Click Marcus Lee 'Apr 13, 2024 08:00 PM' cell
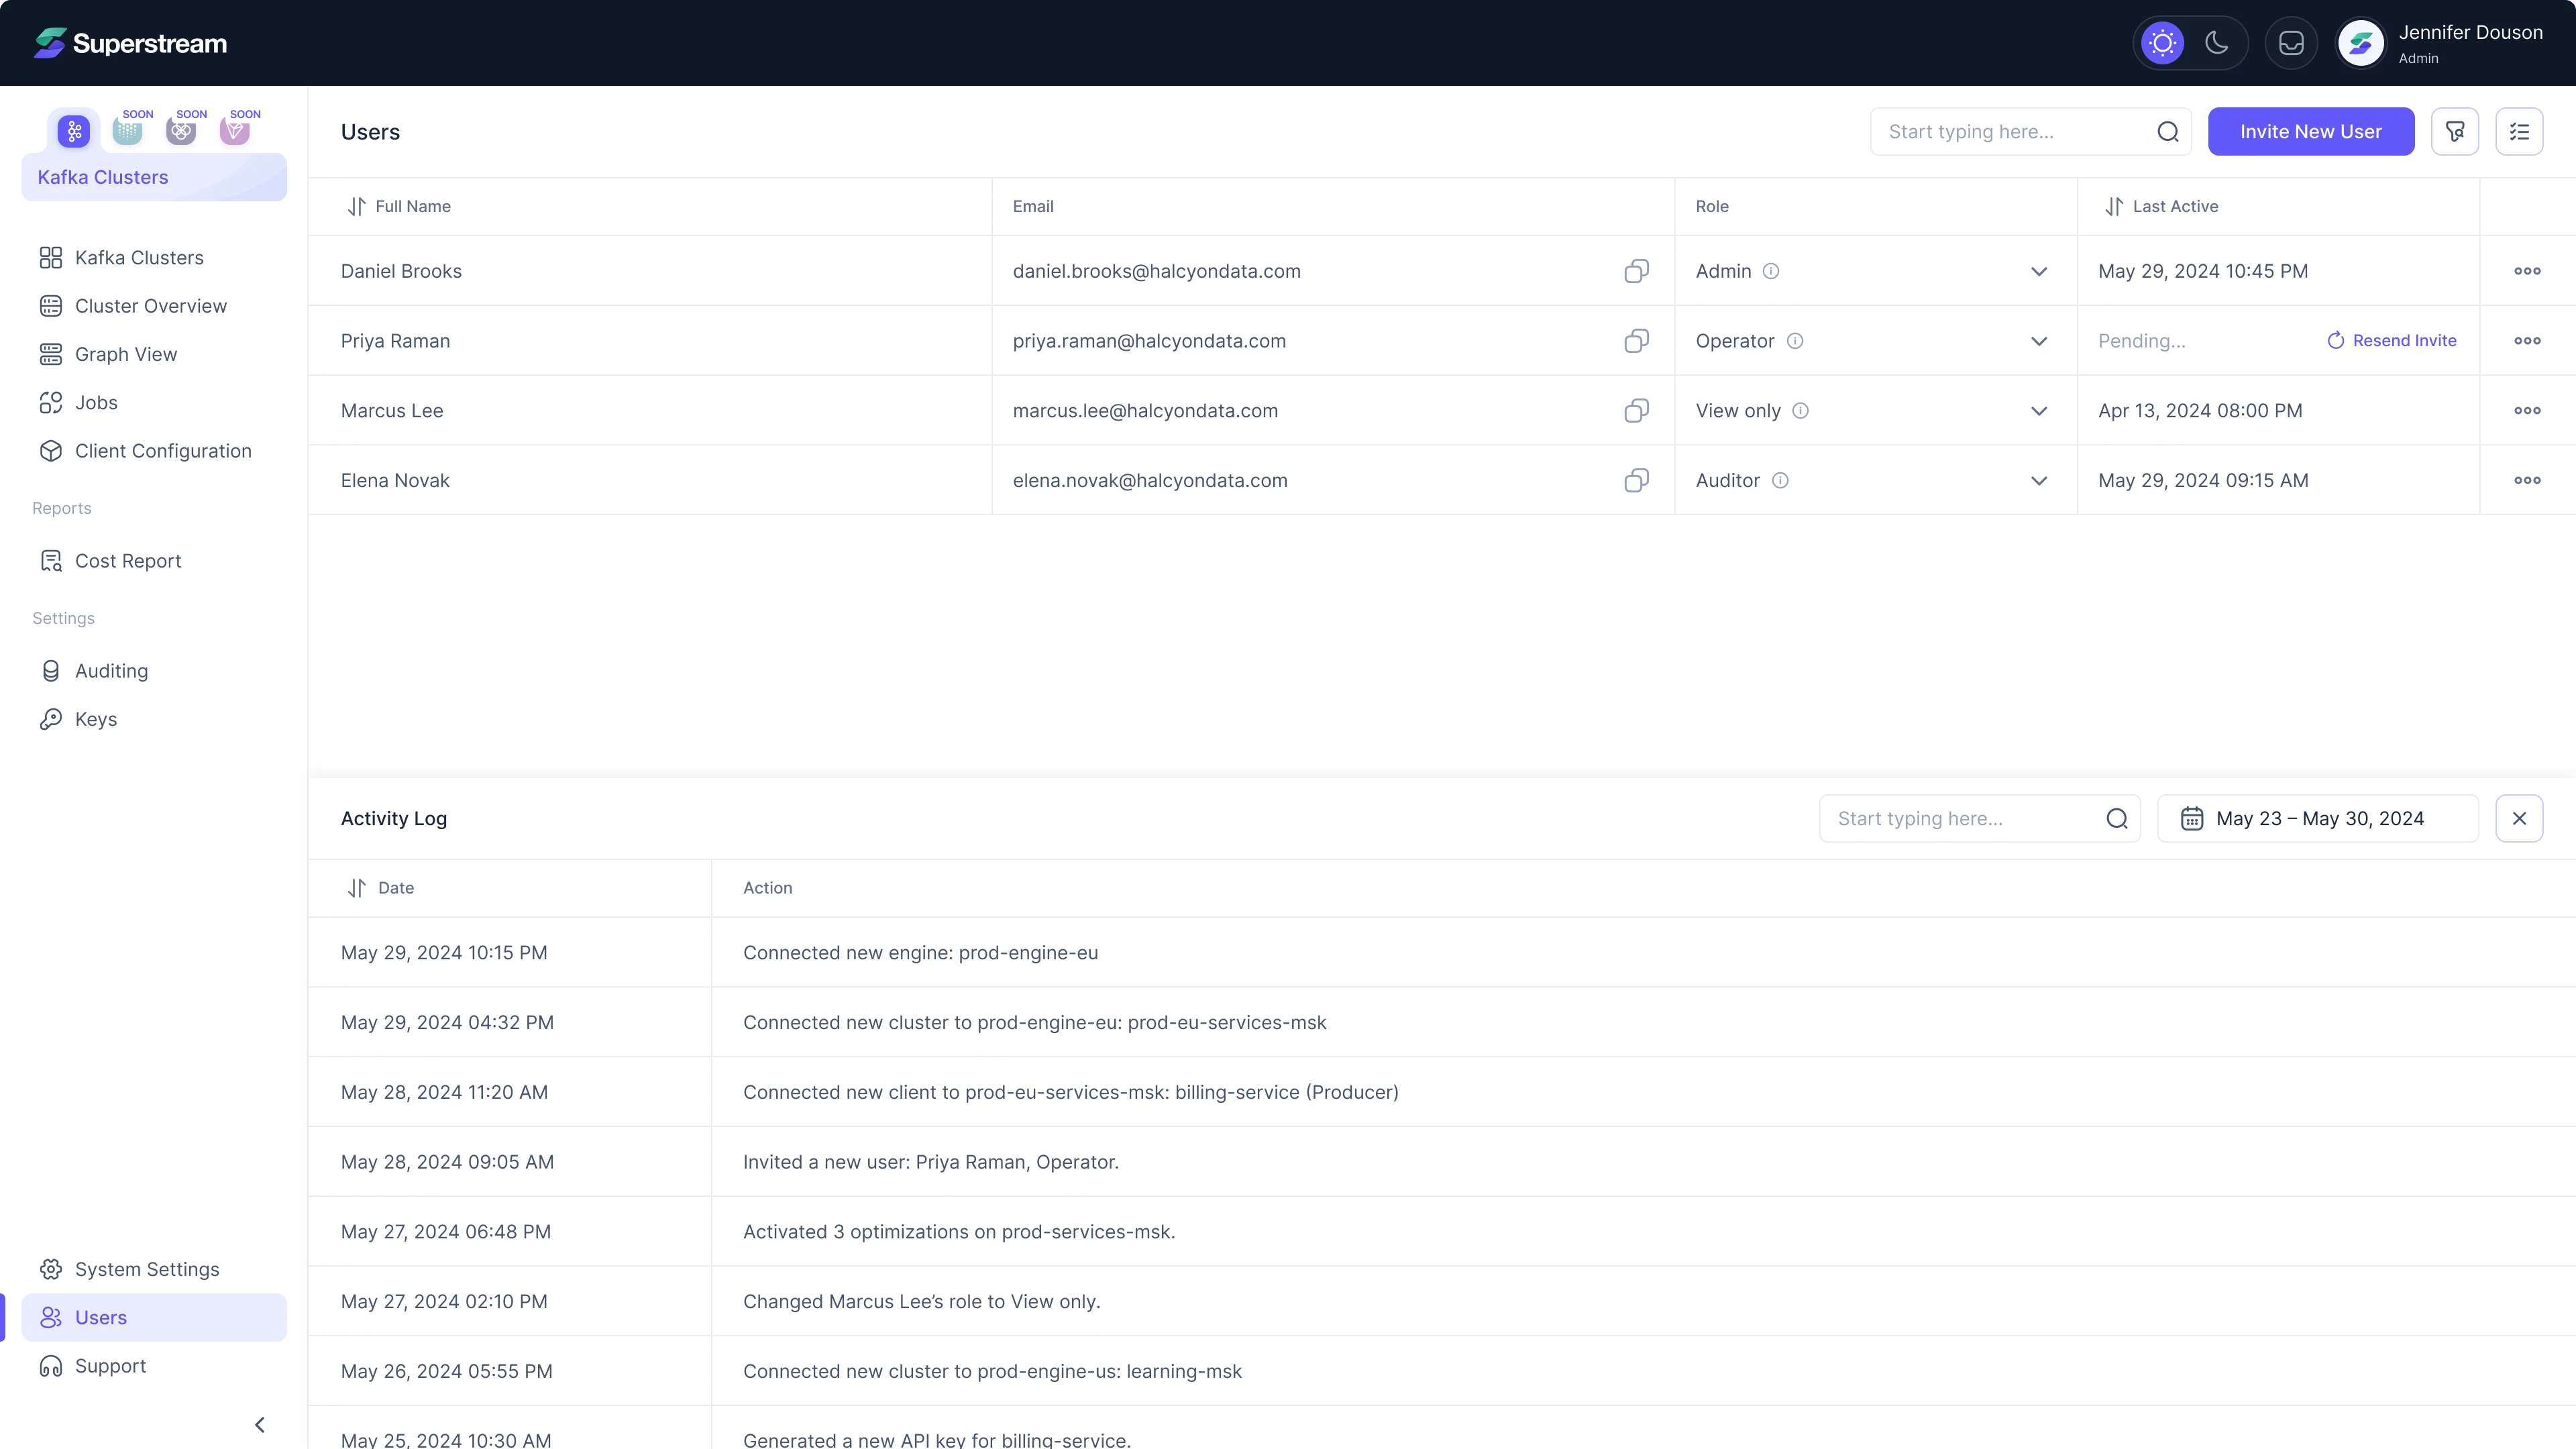2576x1449 pixels. (2278, 411)
